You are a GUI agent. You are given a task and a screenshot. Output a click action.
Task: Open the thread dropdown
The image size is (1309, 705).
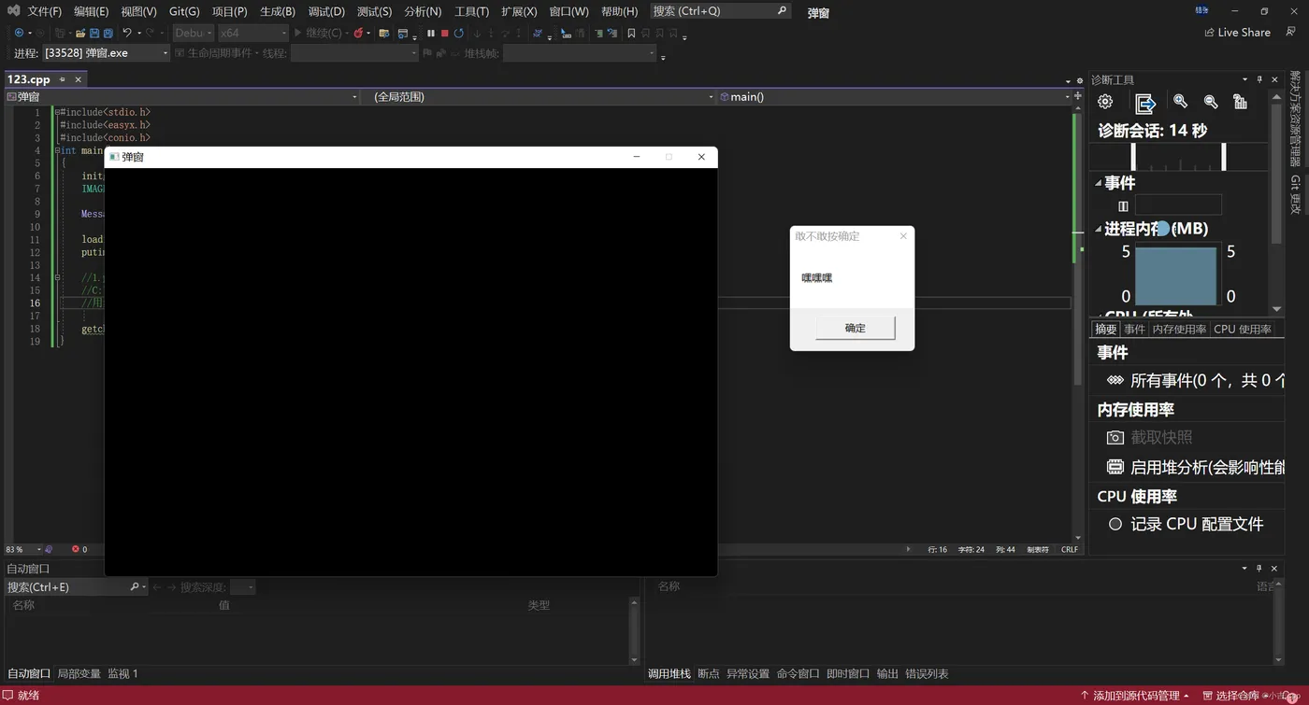(354, 53)
